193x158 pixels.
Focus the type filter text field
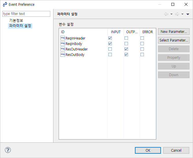coord(26,14)
